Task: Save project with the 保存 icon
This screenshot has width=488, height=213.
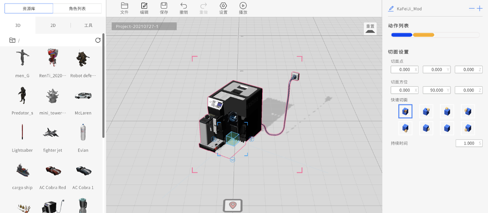Action: click(x=164, y=8)
